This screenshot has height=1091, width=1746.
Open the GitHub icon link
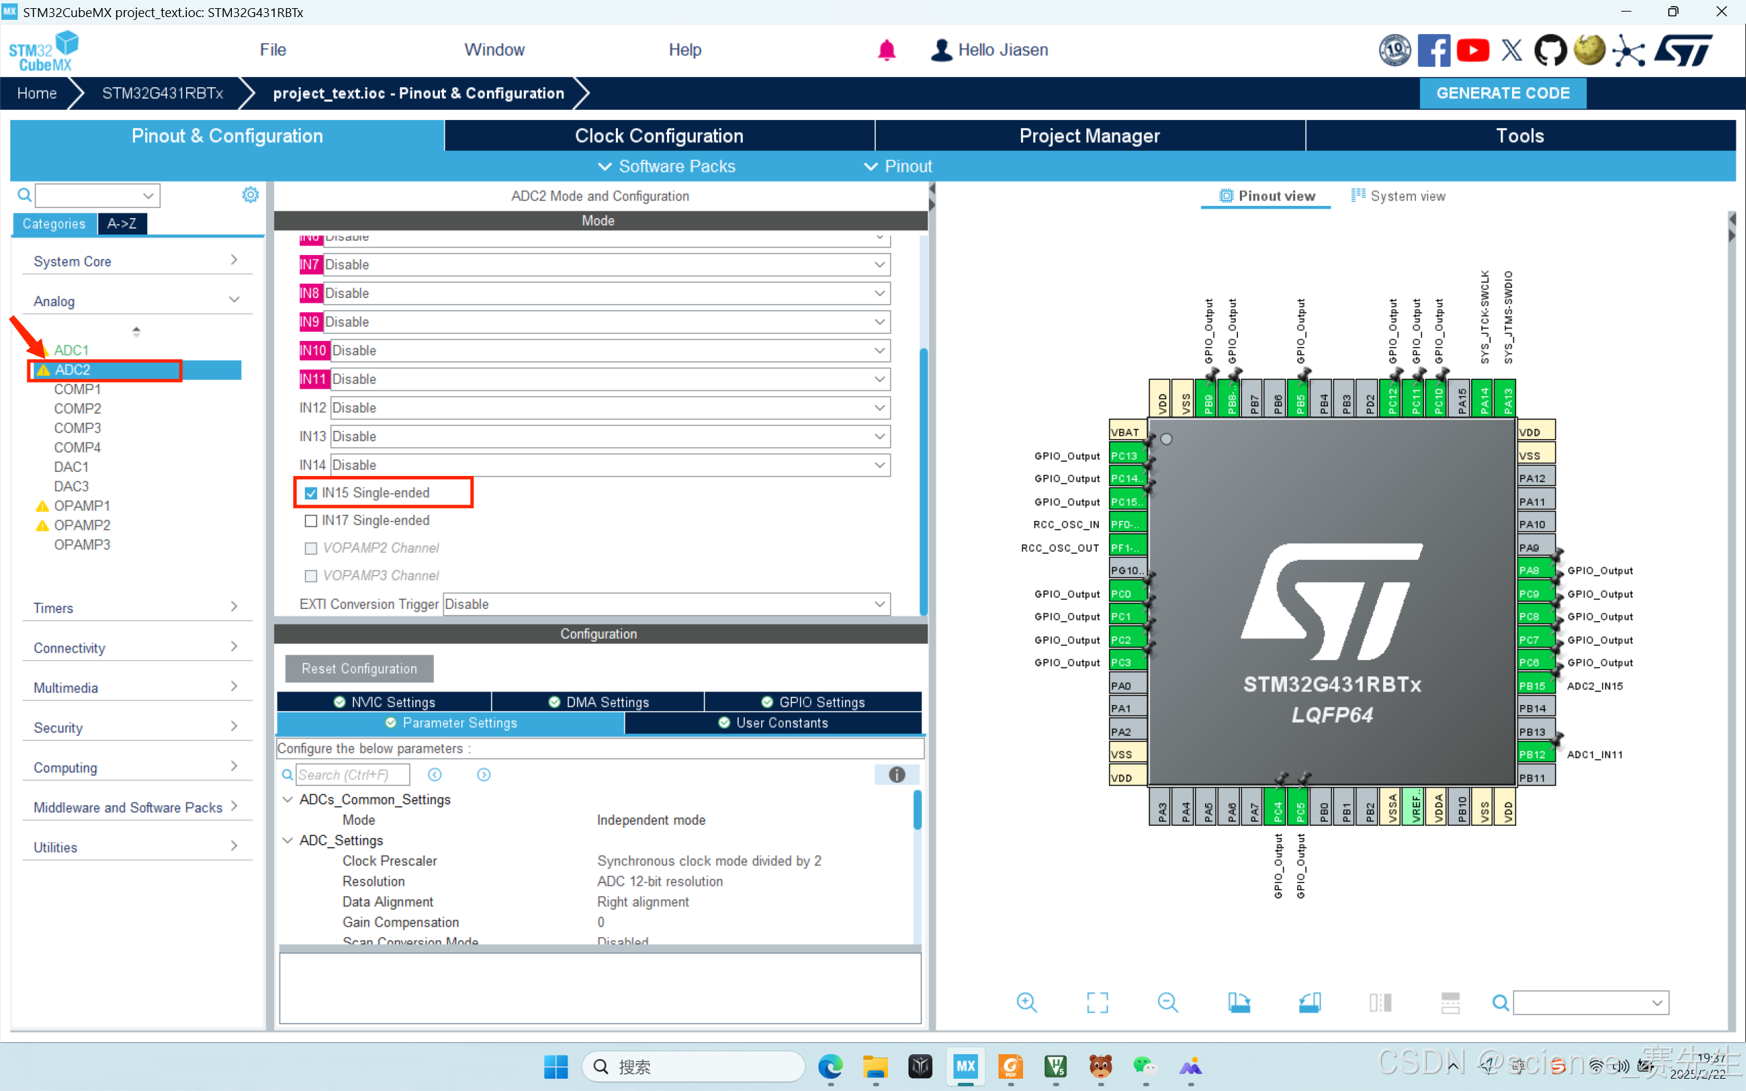click(x=1549, y=50)
